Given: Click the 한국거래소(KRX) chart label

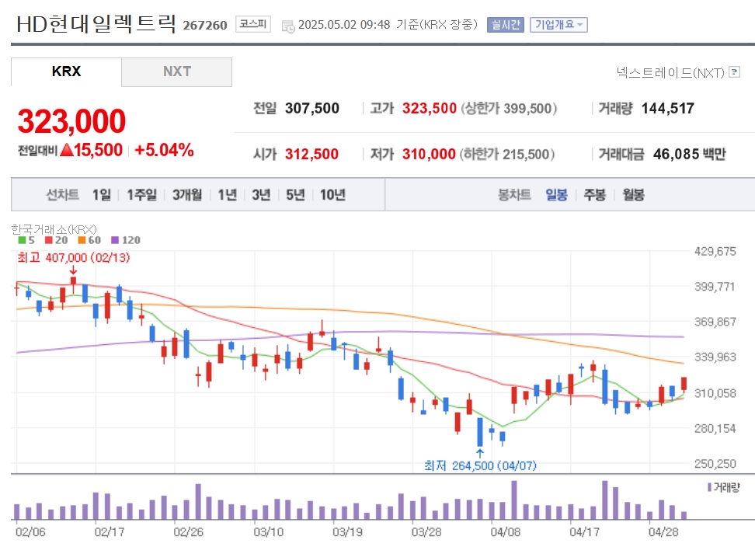Looking at the screenshot, I should pyautogui.click(x=54, y=229).
